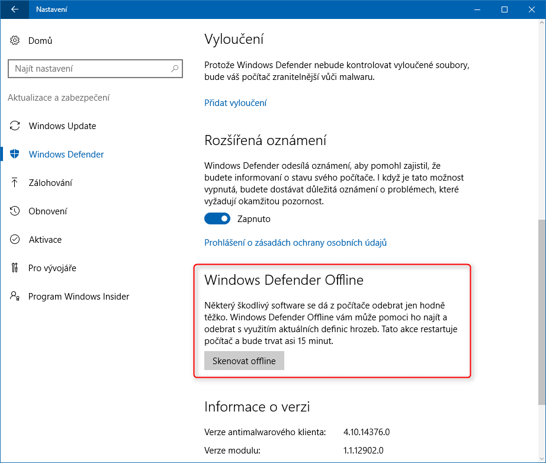This screenshot has height=463, width=546.
Task: Click the Program Windows Insider person icon
Action: 15,296
